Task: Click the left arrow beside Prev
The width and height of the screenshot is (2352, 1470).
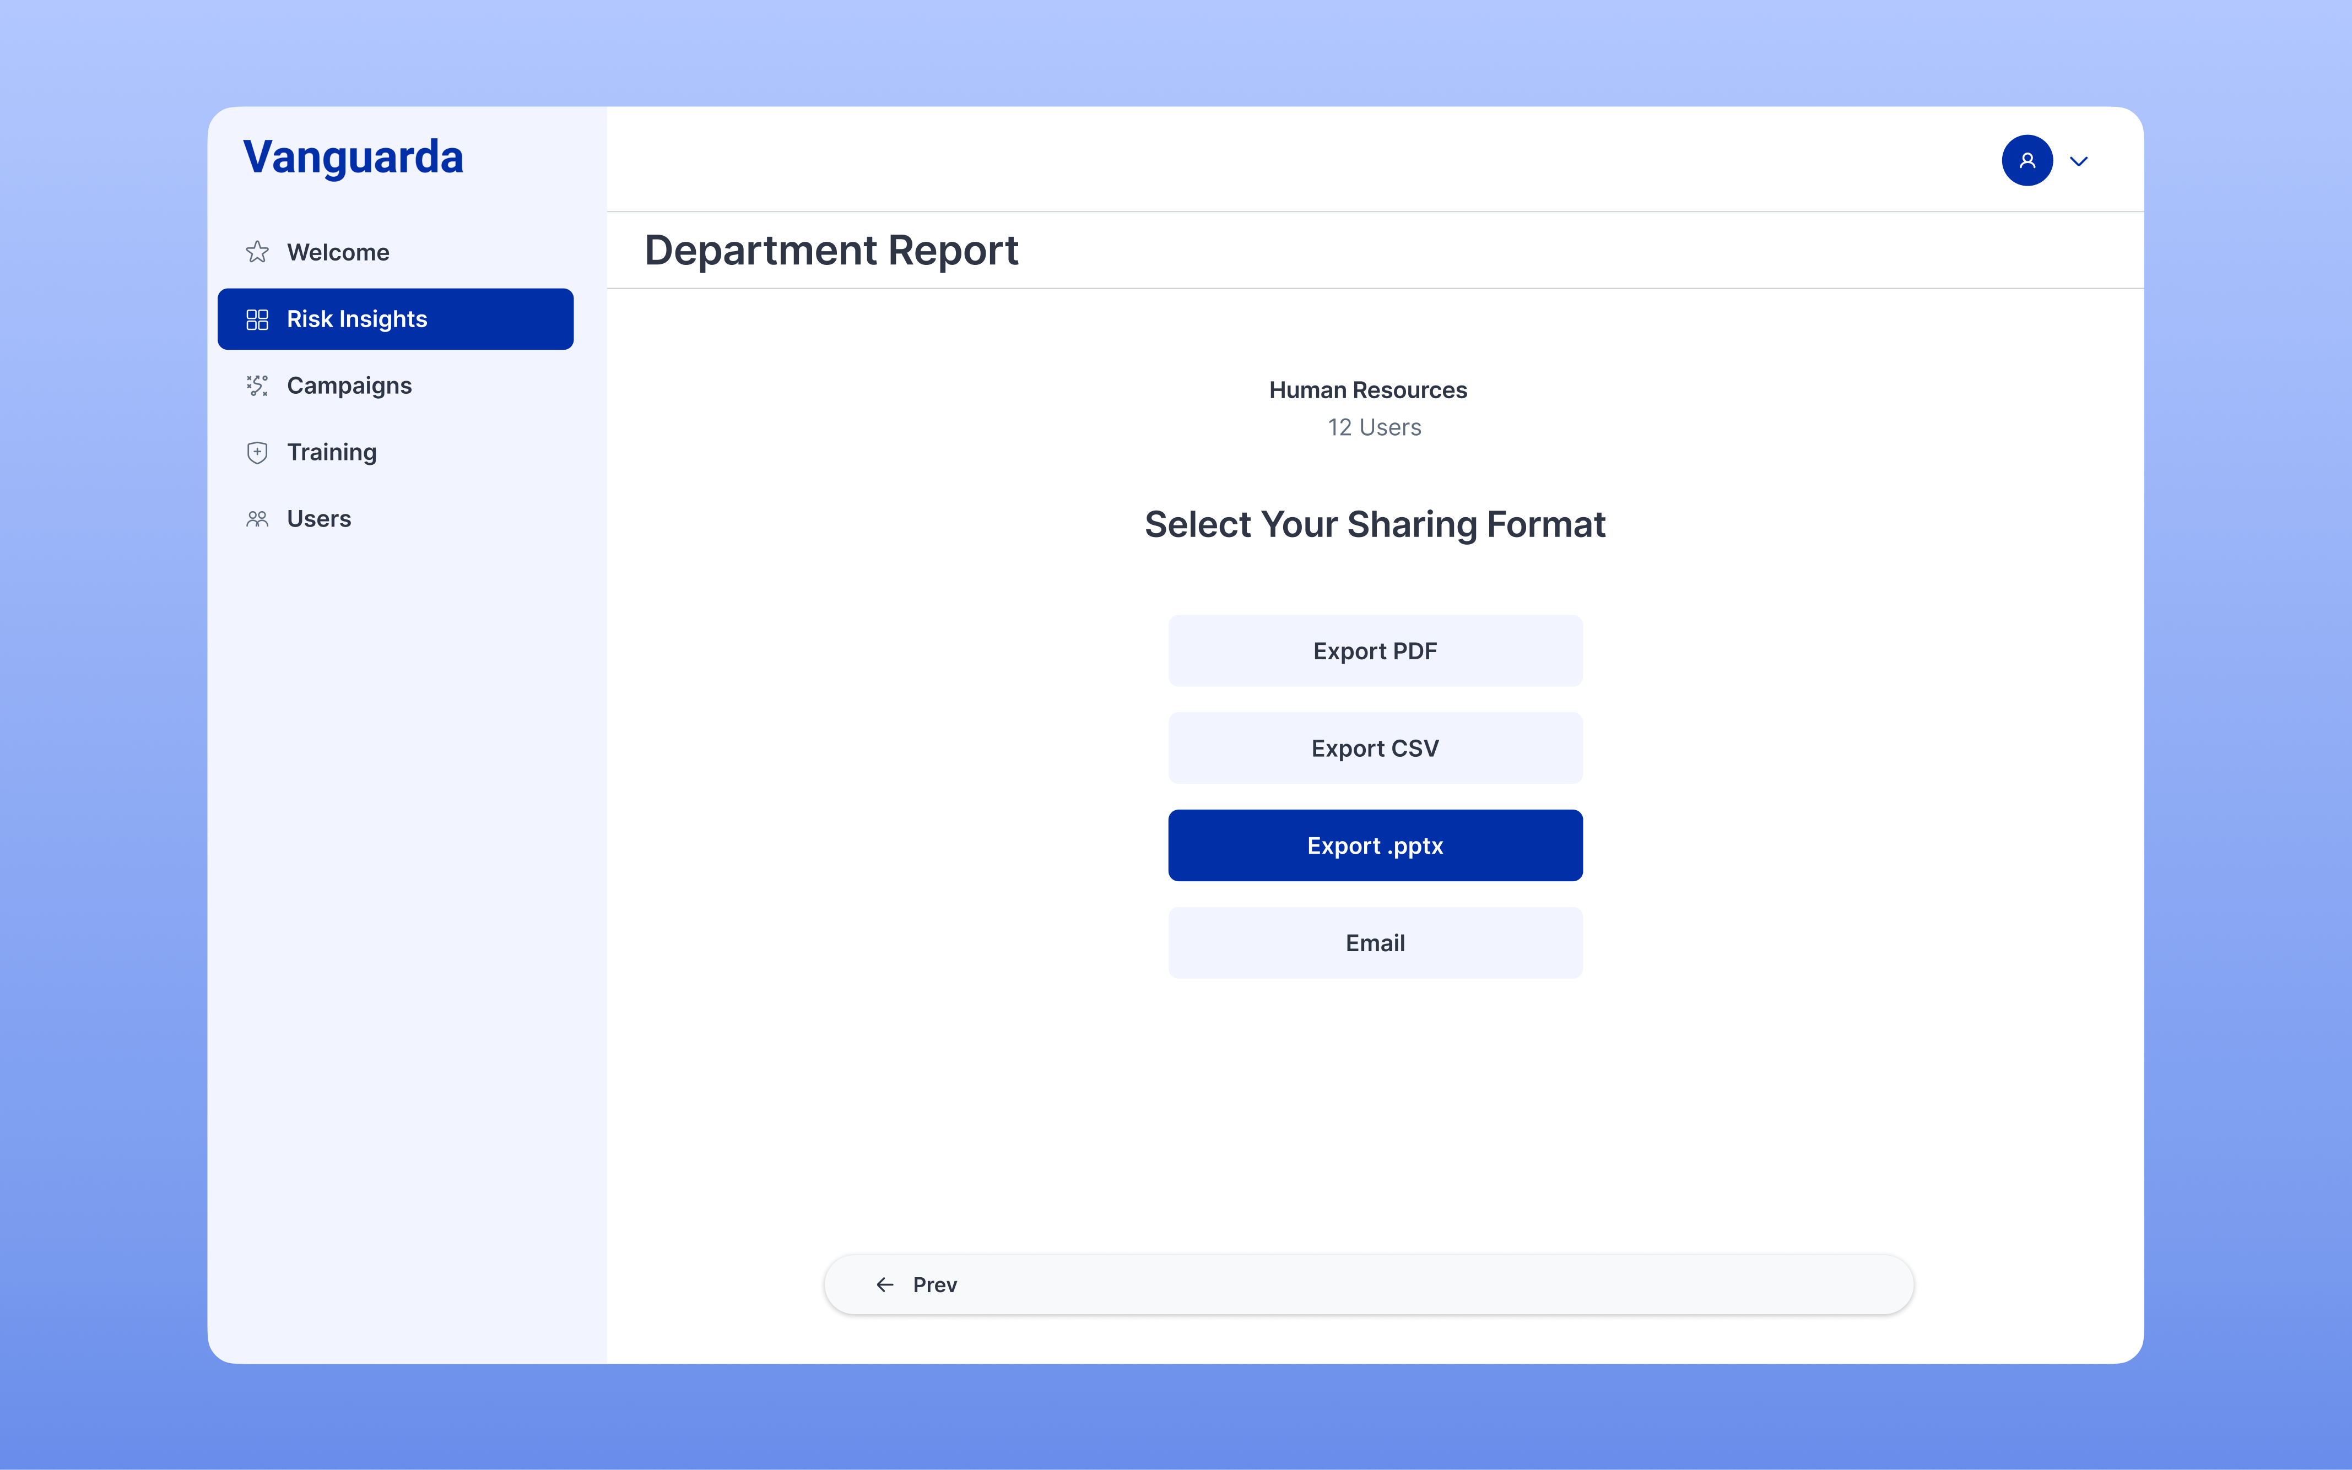Action: pos(885,1284)
